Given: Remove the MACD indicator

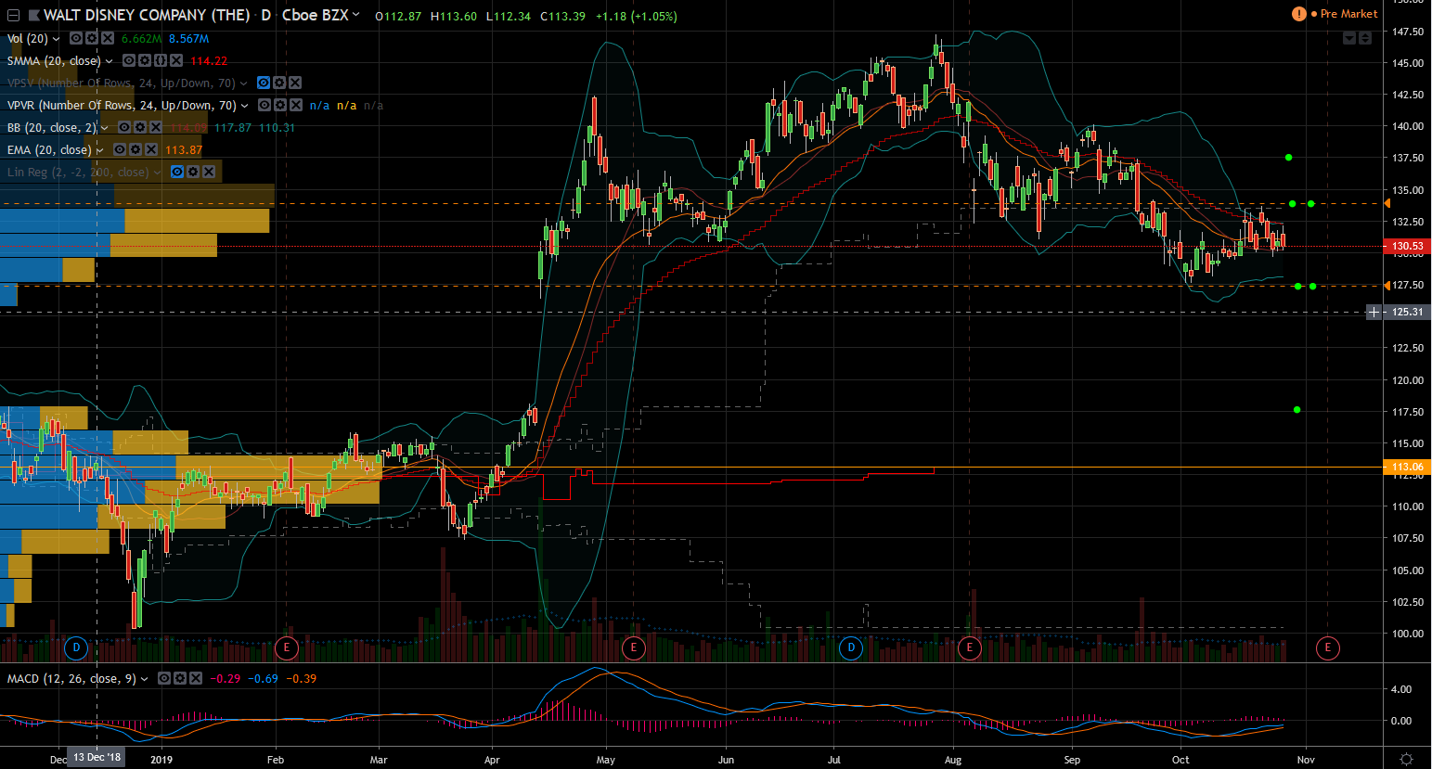Looking at the screenshot, I should (196, 678).
